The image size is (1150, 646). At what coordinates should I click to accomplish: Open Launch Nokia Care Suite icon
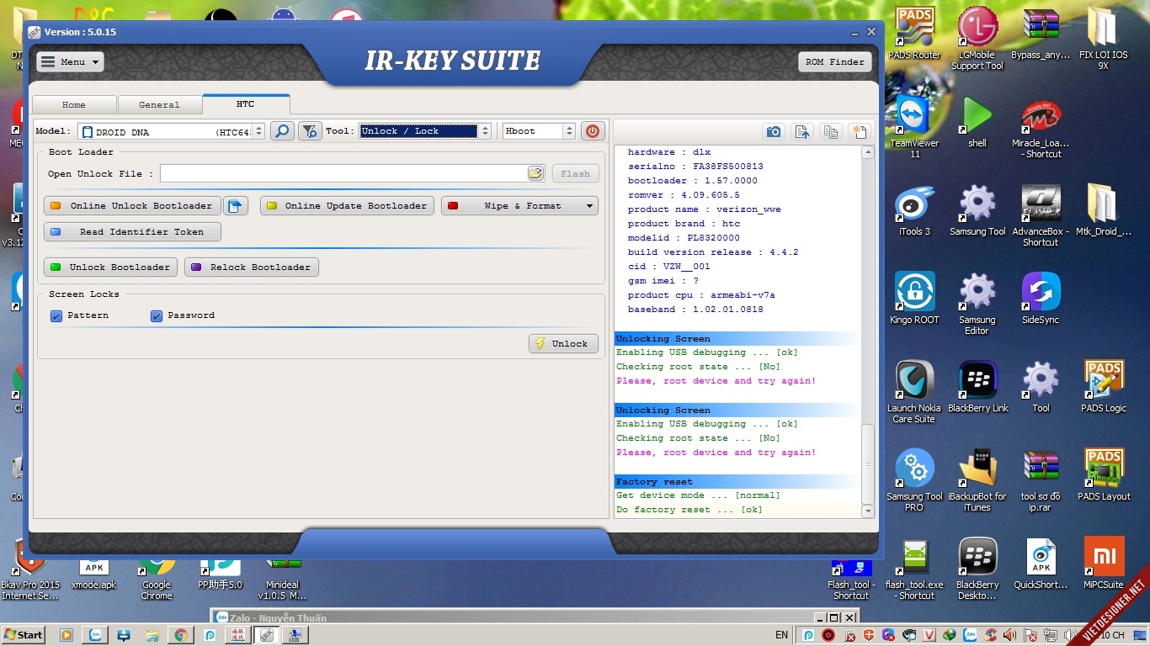click(x=913, y=392)
